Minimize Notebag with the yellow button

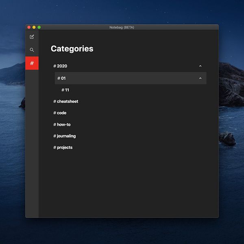(x=34, y=27)
